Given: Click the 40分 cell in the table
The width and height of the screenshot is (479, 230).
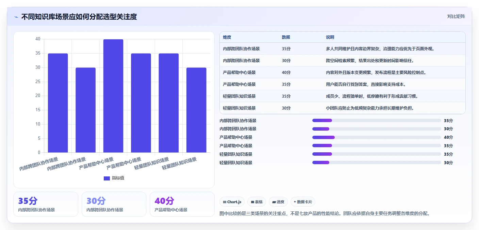Looking at the screenshot, I should pos(286,73).
